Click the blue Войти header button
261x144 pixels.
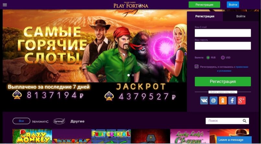pos(233,5)
